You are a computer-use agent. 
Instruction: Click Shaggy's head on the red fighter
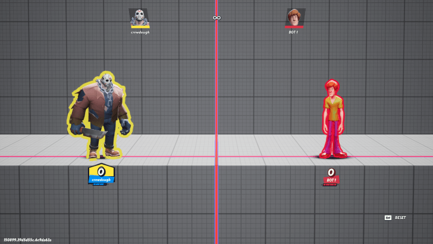pos(333,88)
